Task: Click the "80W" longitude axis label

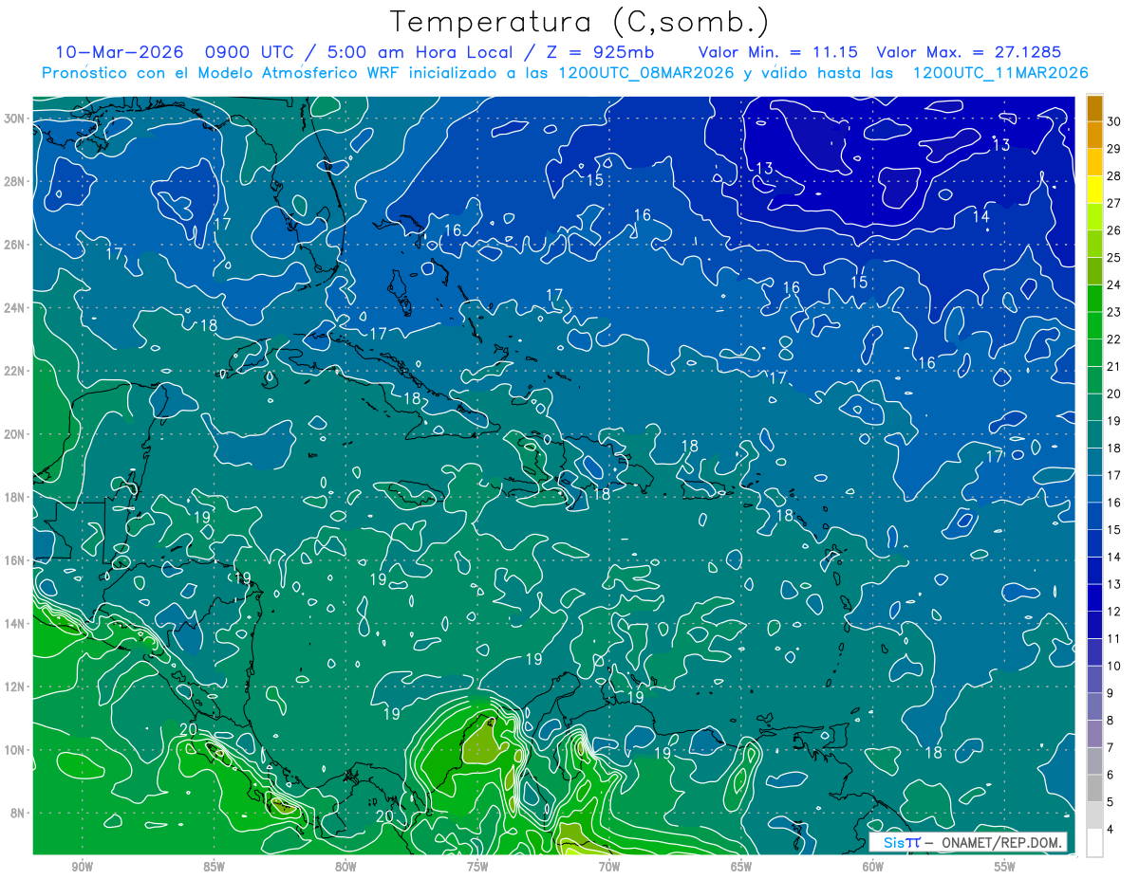Action: 345,867
